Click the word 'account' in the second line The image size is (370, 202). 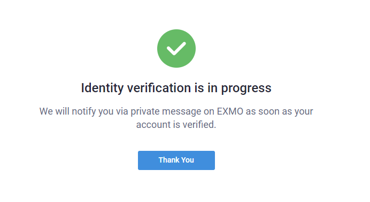(x=153, y=125)
